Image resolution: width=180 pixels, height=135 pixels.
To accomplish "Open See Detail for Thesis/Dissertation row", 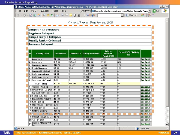I will tap(145, 68).
